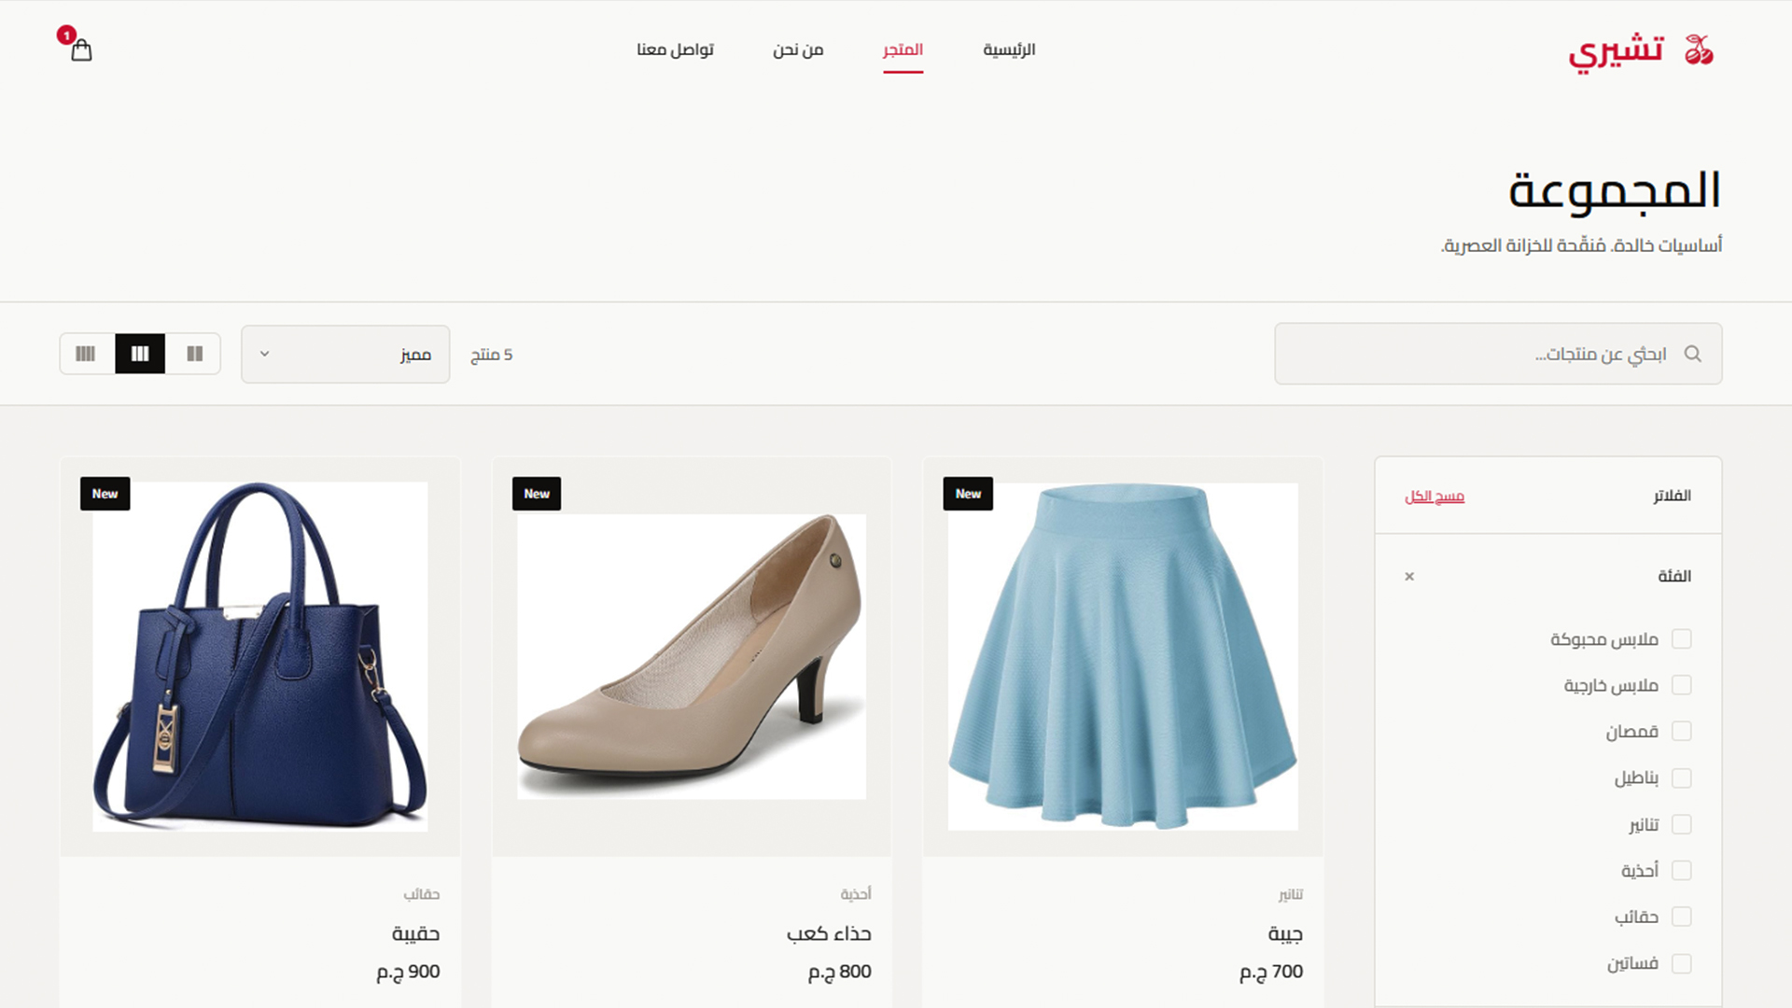Select the three-column grid view
This screenshot has height=1008, width=1792.
pos(140,354)
